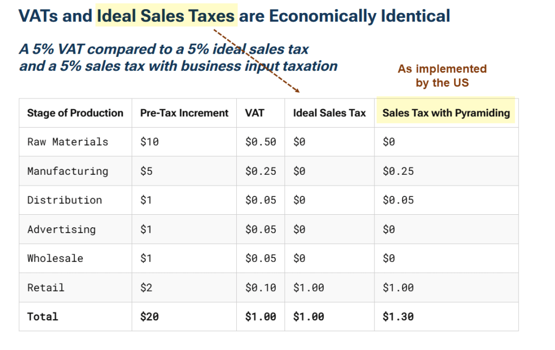Select the "Manufacturing" row label
This screenshot has height=350, width=555.
[68, 171]
